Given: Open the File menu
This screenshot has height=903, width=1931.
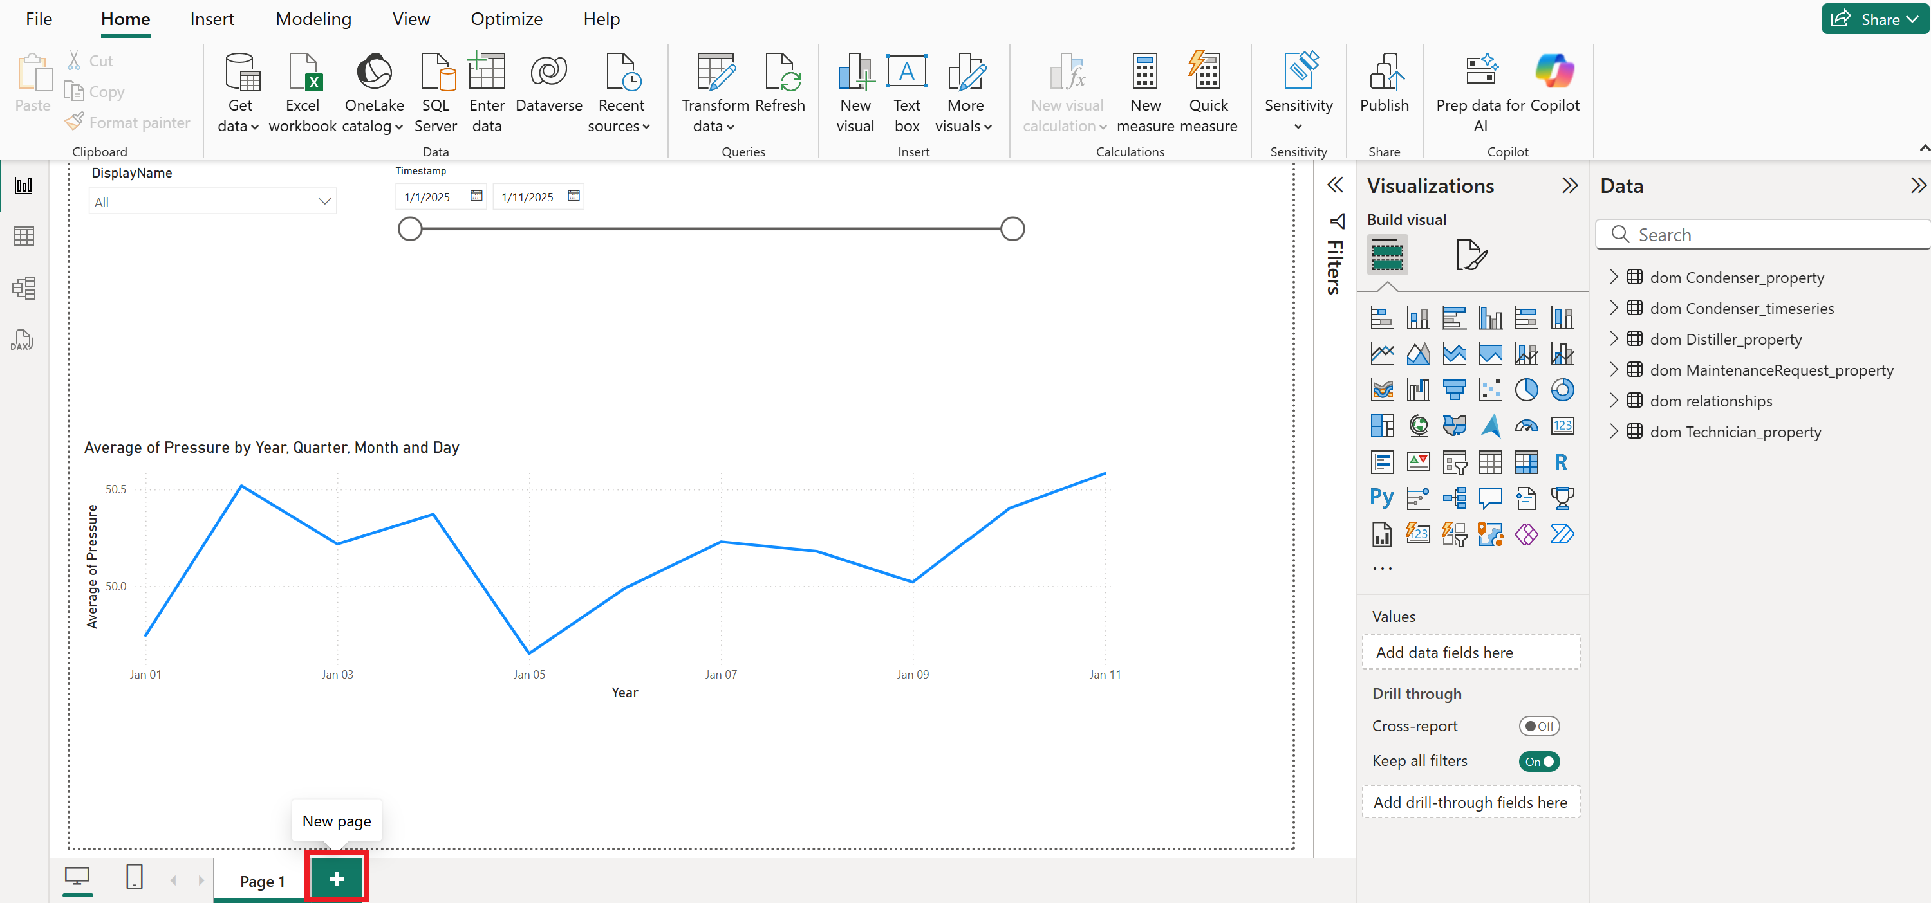Looking at the screenshot, I should (39, 19).
